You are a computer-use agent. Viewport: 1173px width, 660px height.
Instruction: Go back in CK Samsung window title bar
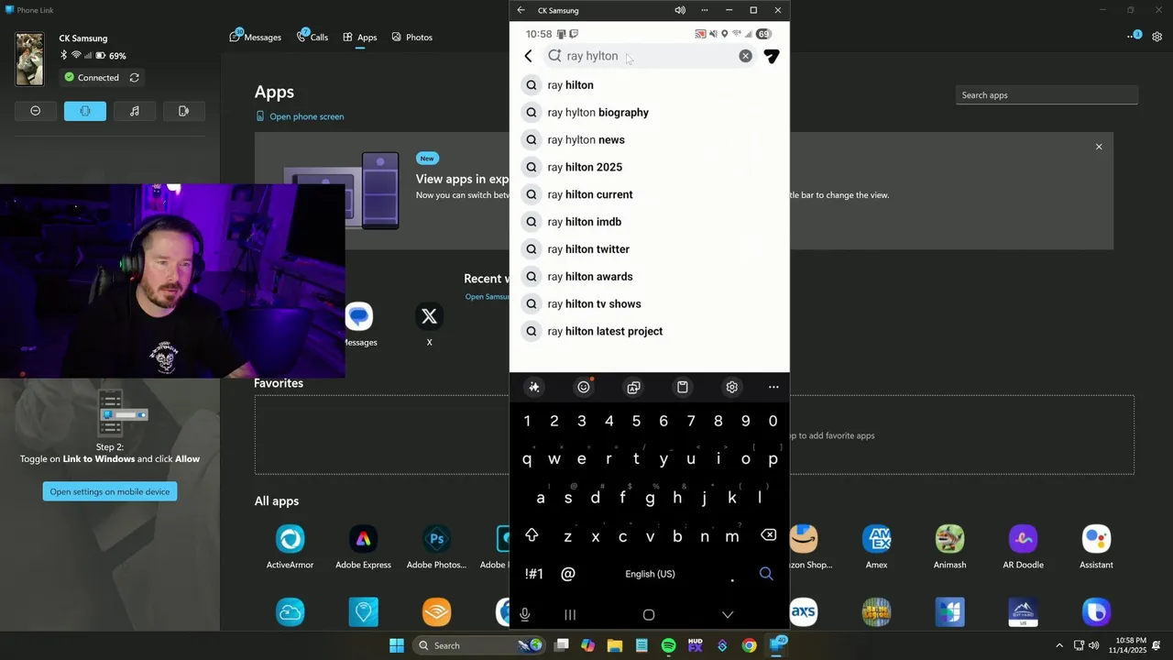521,10
